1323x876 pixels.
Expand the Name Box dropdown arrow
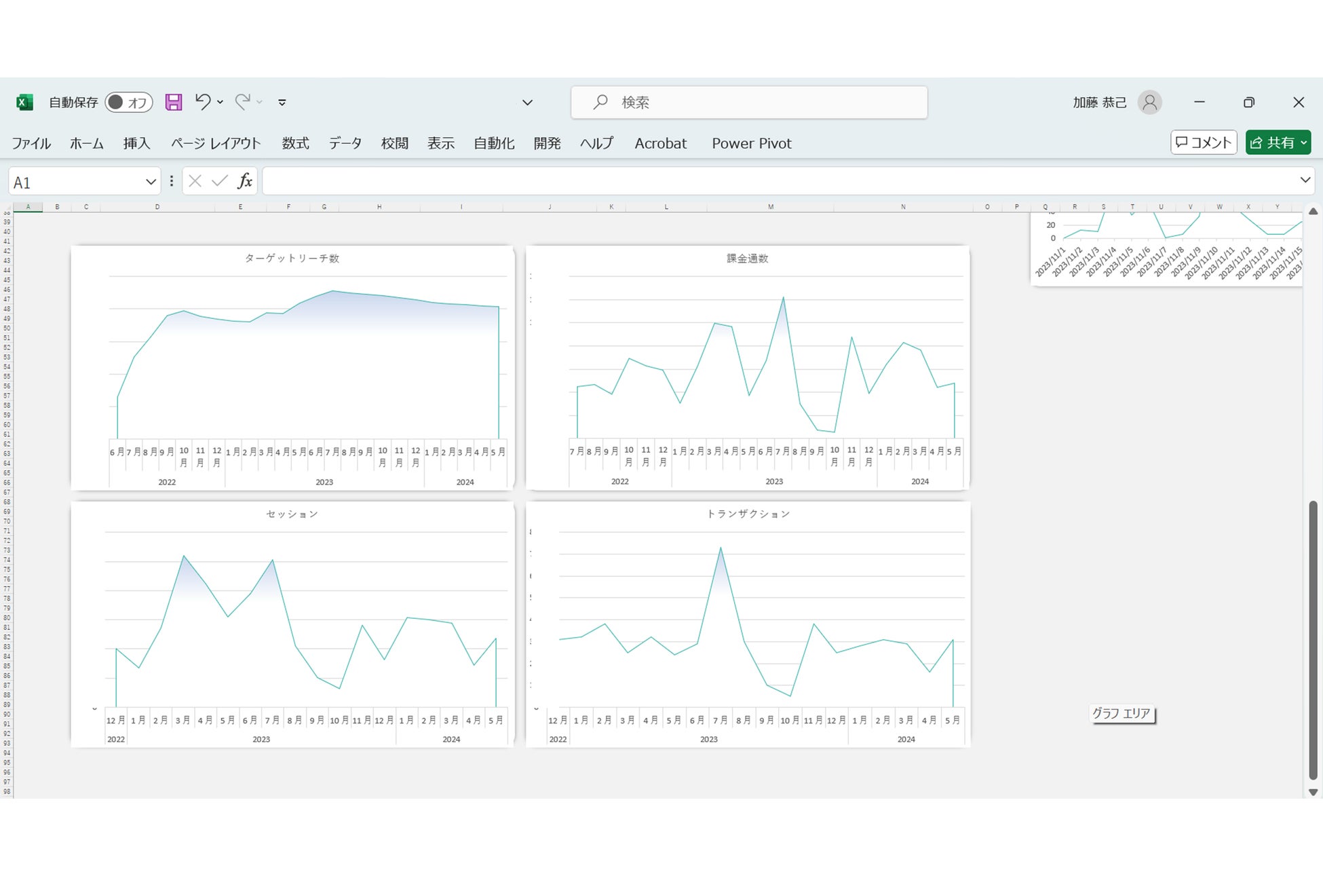[x=151, y=182]
